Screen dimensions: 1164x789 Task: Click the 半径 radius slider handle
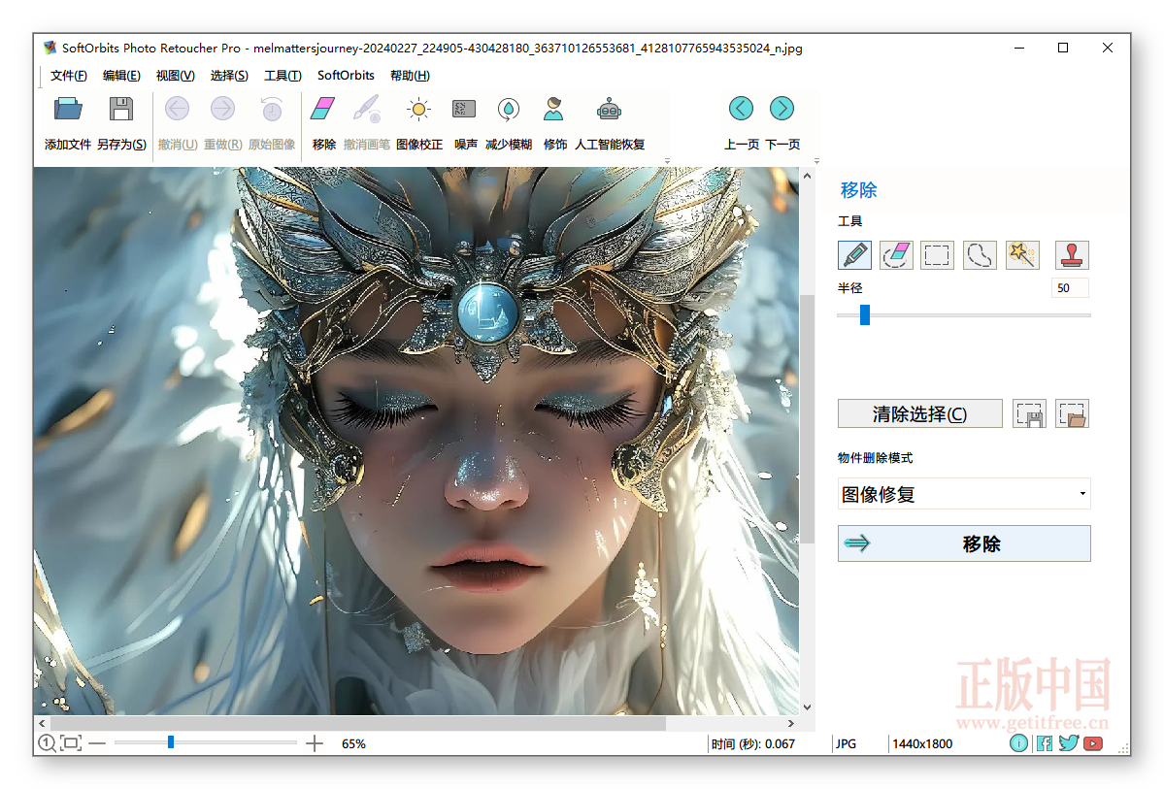click(865, 314)
